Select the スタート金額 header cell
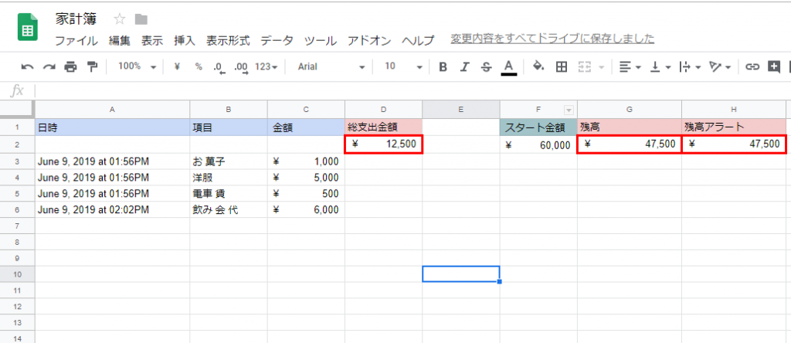The height and width of the screenshot is (343, 791). [538, 127]
